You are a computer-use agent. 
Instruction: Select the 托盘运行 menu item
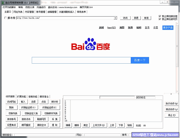[41, 7]
